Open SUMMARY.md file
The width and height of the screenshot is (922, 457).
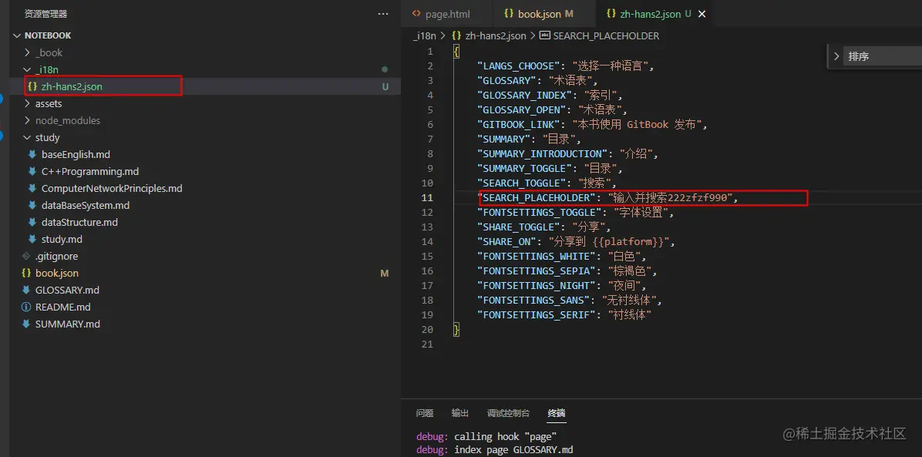pyautogui.click(x=68, y=324)
